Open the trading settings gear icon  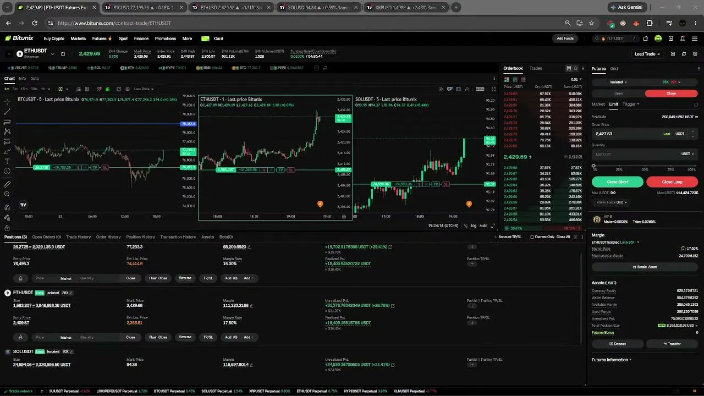[x=695, y=54]
